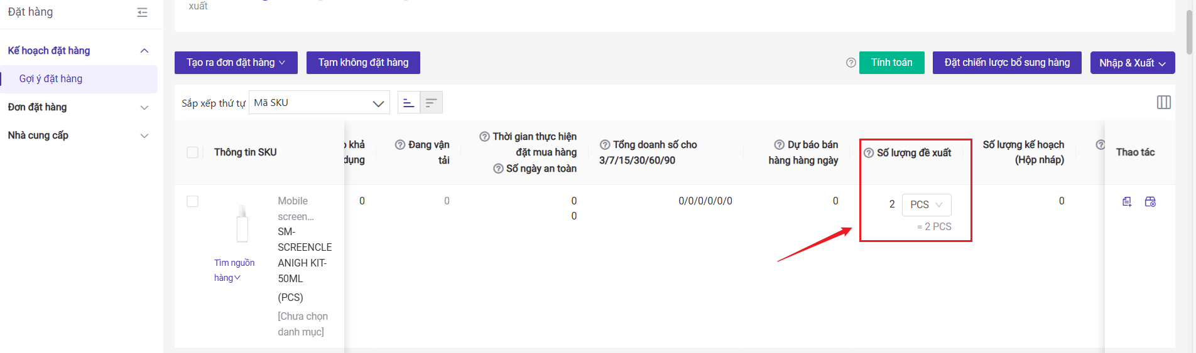
Task: Select descending sort order icon
Action: (x=432, y=102)
